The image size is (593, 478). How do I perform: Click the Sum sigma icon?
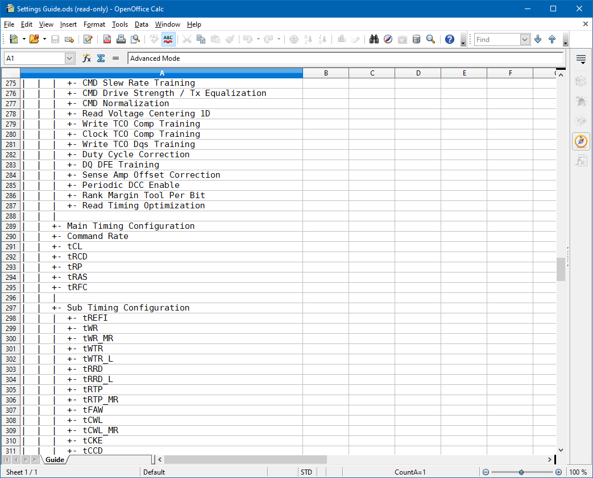pyautogui.click(x=101, y=58)
